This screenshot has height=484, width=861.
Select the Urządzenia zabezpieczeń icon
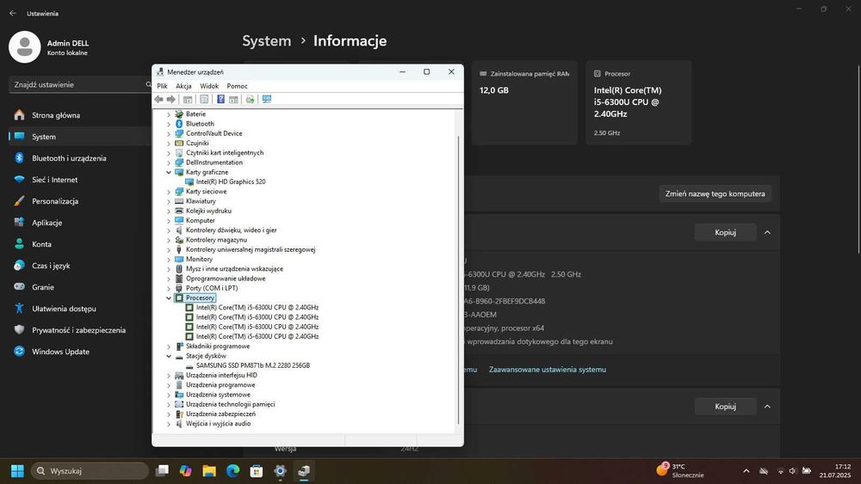point(179,414)
